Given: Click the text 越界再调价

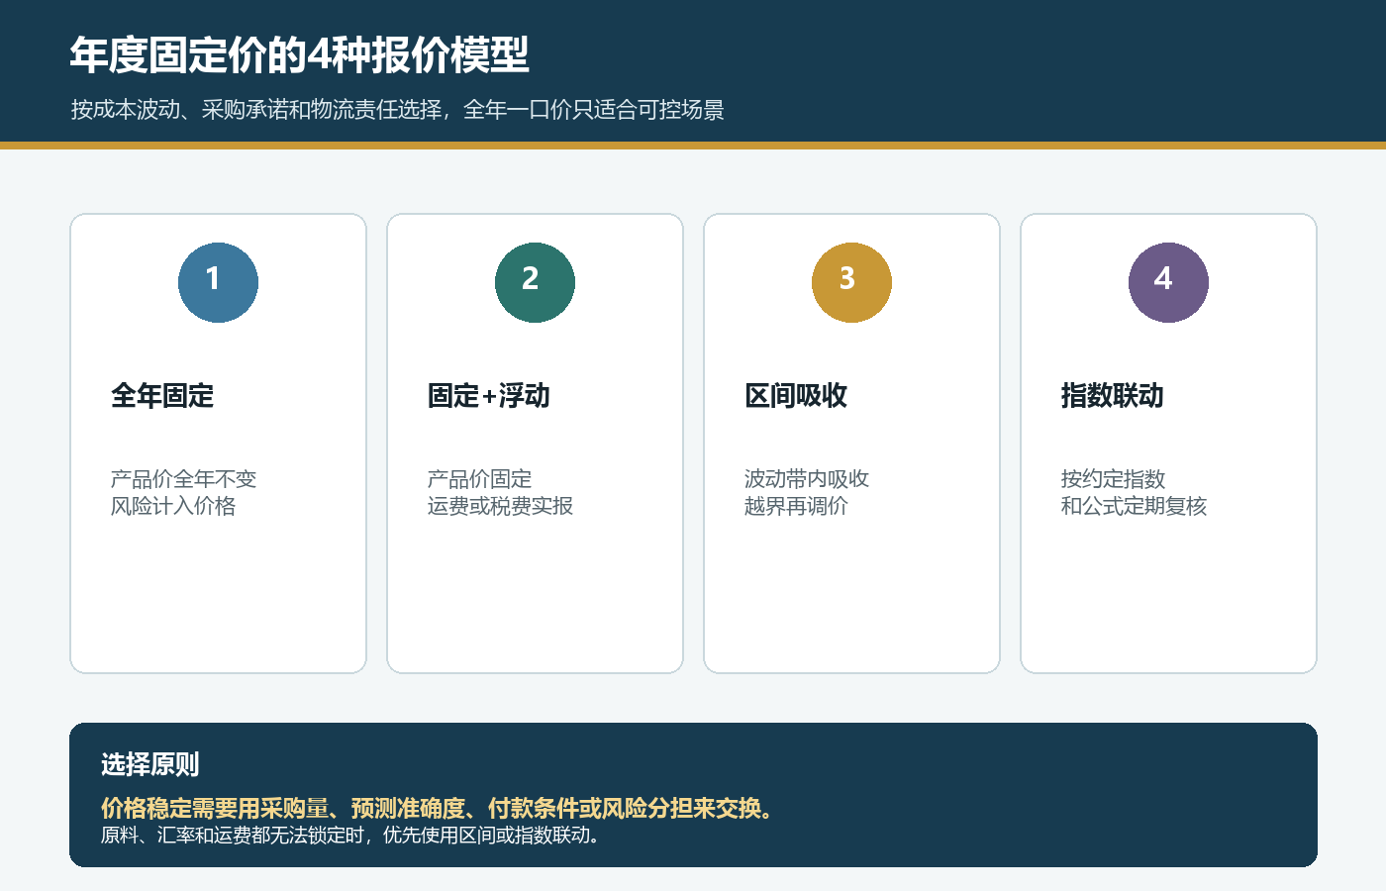Looking at the screenshot, I should pyautogui.click(x=796, y=506).
